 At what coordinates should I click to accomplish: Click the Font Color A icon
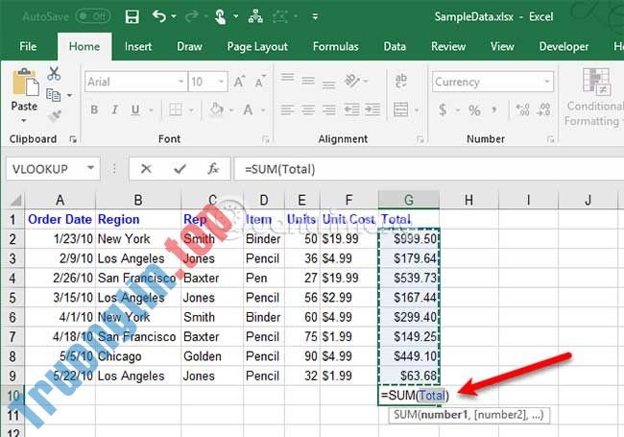[x=248, y=109]
